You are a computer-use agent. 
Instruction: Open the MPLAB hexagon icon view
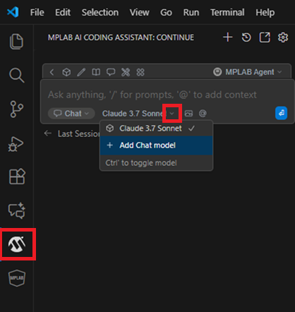[17, 278]
